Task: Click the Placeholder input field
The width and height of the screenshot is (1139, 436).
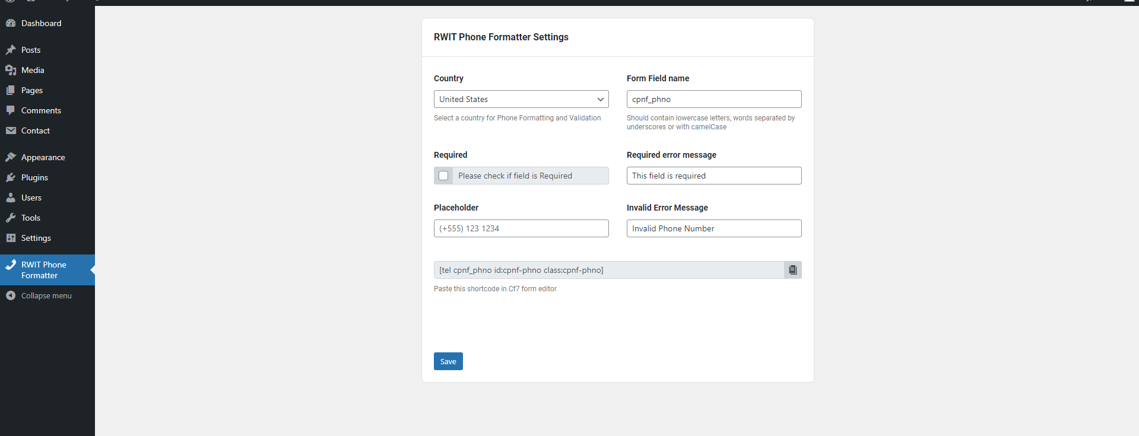Action: pyautogui.click(x=521, y=228)
